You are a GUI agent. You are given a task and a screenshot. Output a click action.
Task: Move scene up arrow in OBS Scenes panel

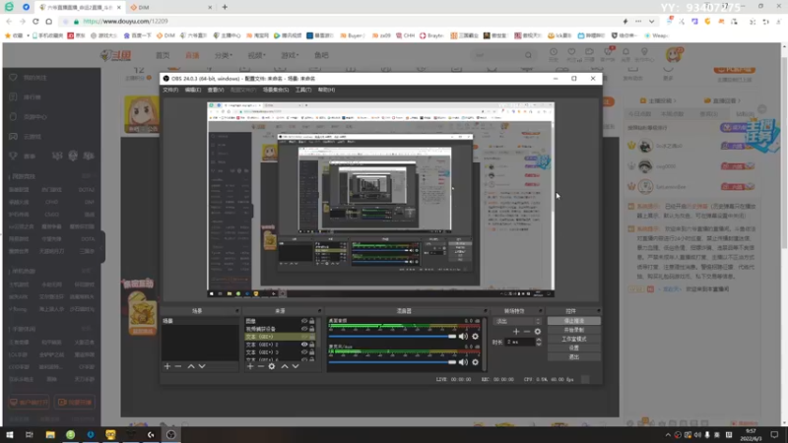[x=191, y=366]
